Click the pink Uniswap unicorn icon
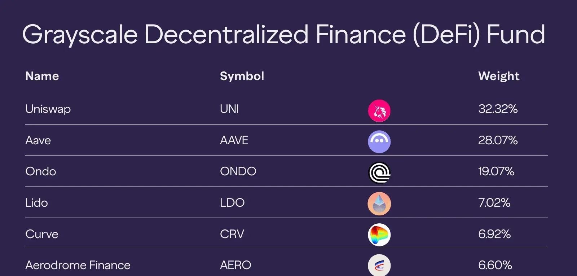The image size is (577, 276). point(379,111)
